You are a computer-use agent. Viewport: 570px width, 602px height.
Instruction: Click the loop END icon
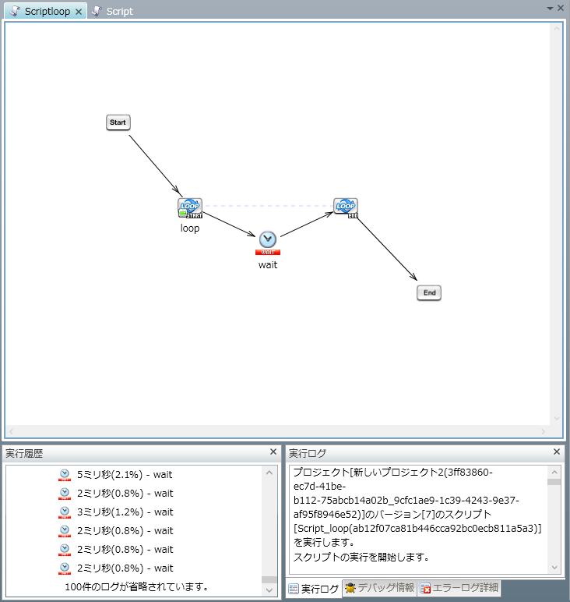tap(345, 206)
